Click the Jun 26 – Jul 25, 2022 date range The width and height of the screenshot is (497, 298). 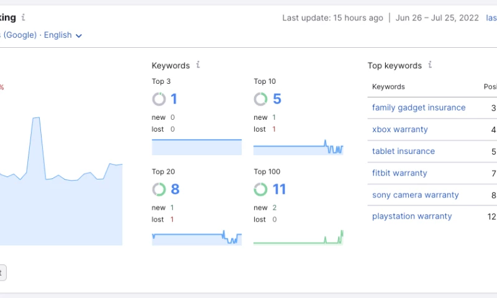[437, 18]
